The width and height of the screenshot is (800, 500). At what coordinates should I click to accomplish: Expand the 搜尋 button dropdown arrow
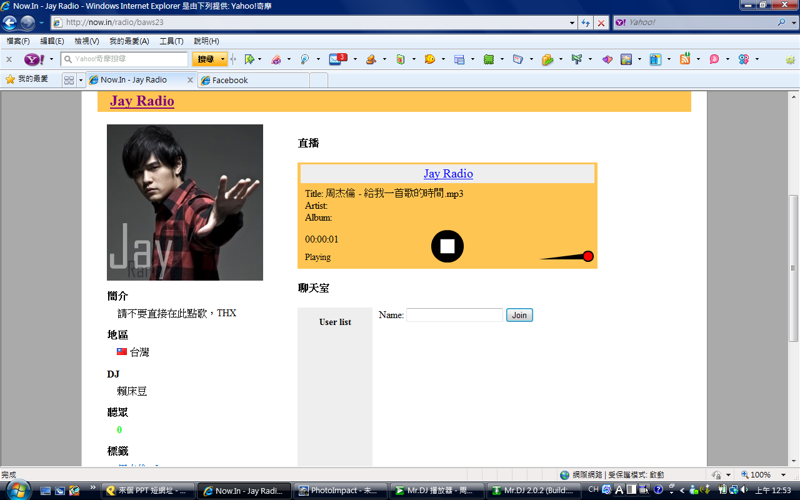click(223, 59)
